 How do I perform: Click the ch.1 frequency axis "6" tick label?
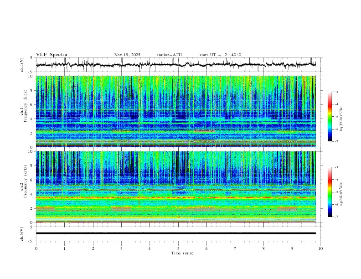tap(32, 104)
